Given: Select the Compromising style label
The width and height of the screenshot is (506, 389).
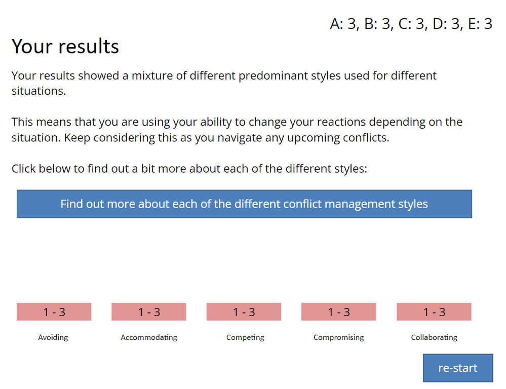Looking at the screenshot, I should click(x=338, y=337).
